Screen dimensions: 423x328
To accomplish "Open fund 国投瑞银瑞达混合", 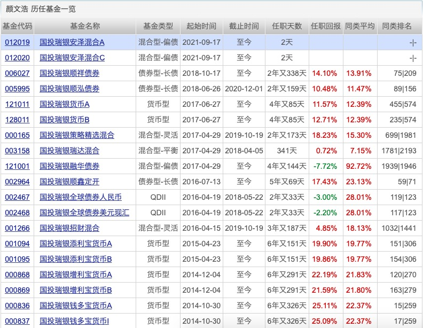I will [69, 151].
